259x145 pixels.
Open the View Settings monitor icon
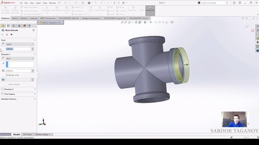point(172,22)
